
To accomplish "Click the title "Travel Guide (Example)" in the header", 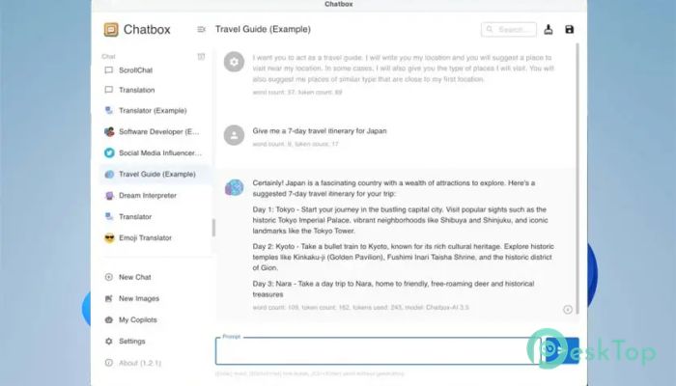I will click(263, 29).
